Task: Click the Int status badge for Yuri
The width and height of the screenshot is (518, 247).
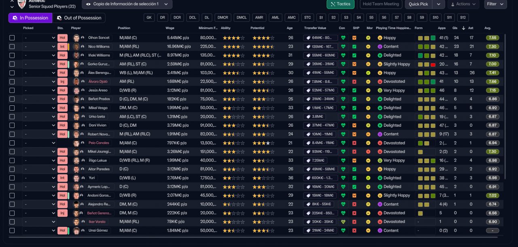Action: point(62,178)
